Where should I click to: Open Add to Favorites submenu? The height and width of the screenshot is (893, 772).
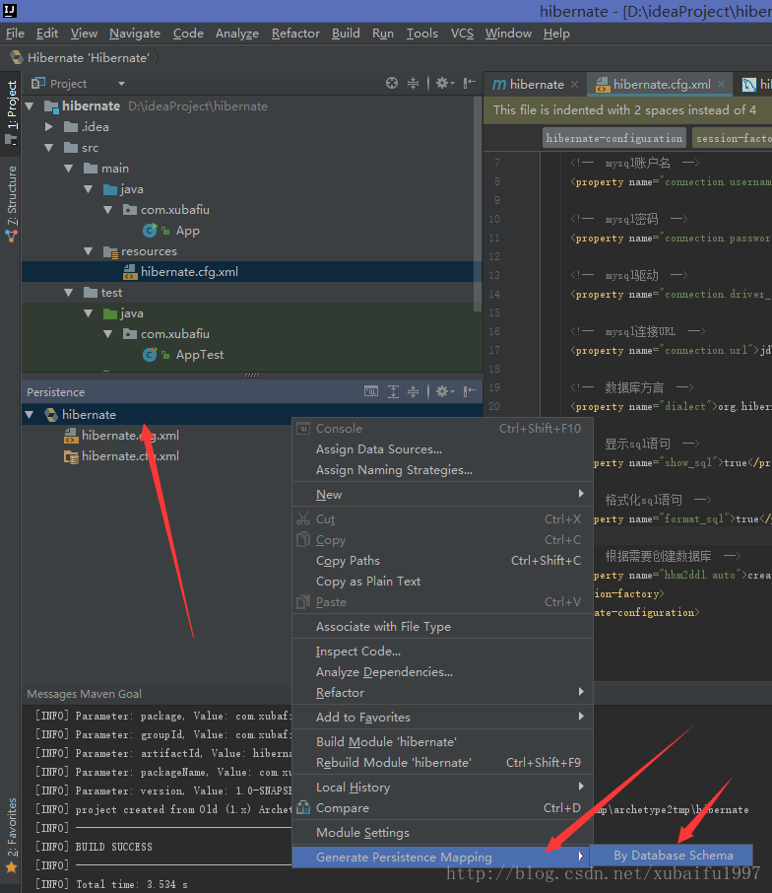coord(442,717)
